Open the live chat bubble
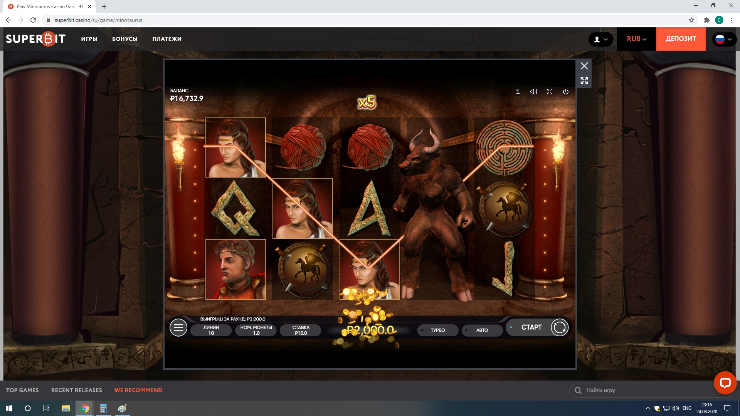This screenshot has width=740, height=416. coord(725,382)
